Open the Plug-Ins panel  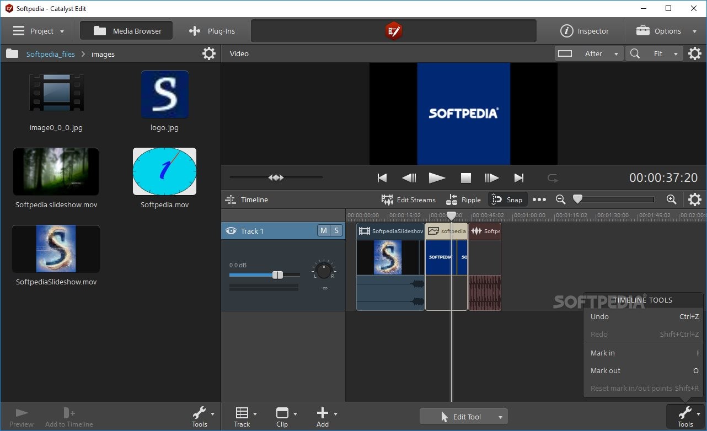coord(212,31)
